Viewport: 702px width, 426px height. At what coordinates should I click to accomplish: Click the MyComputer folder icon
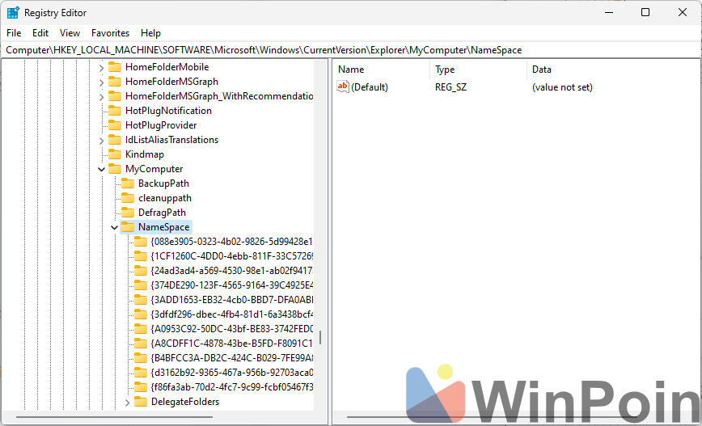pyautogui.click(x=115, y=169)
